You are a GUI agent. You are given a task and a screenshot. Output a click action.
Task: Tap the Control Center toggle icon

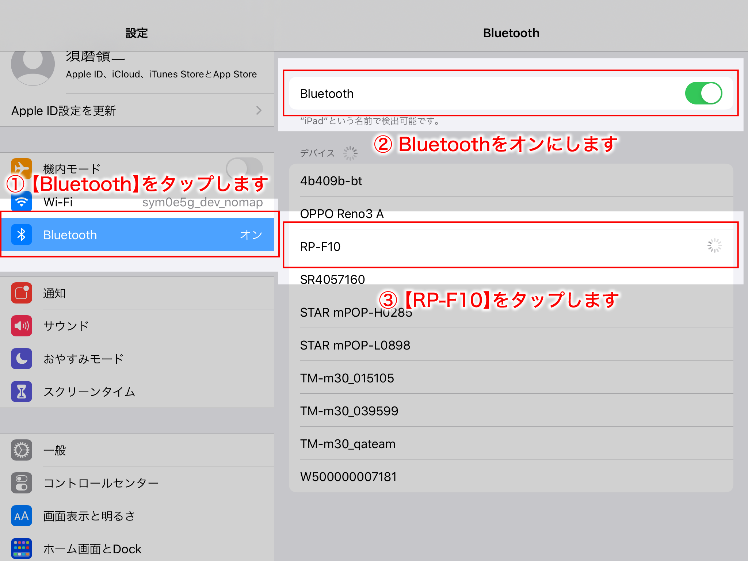click(x=22, y=483)
